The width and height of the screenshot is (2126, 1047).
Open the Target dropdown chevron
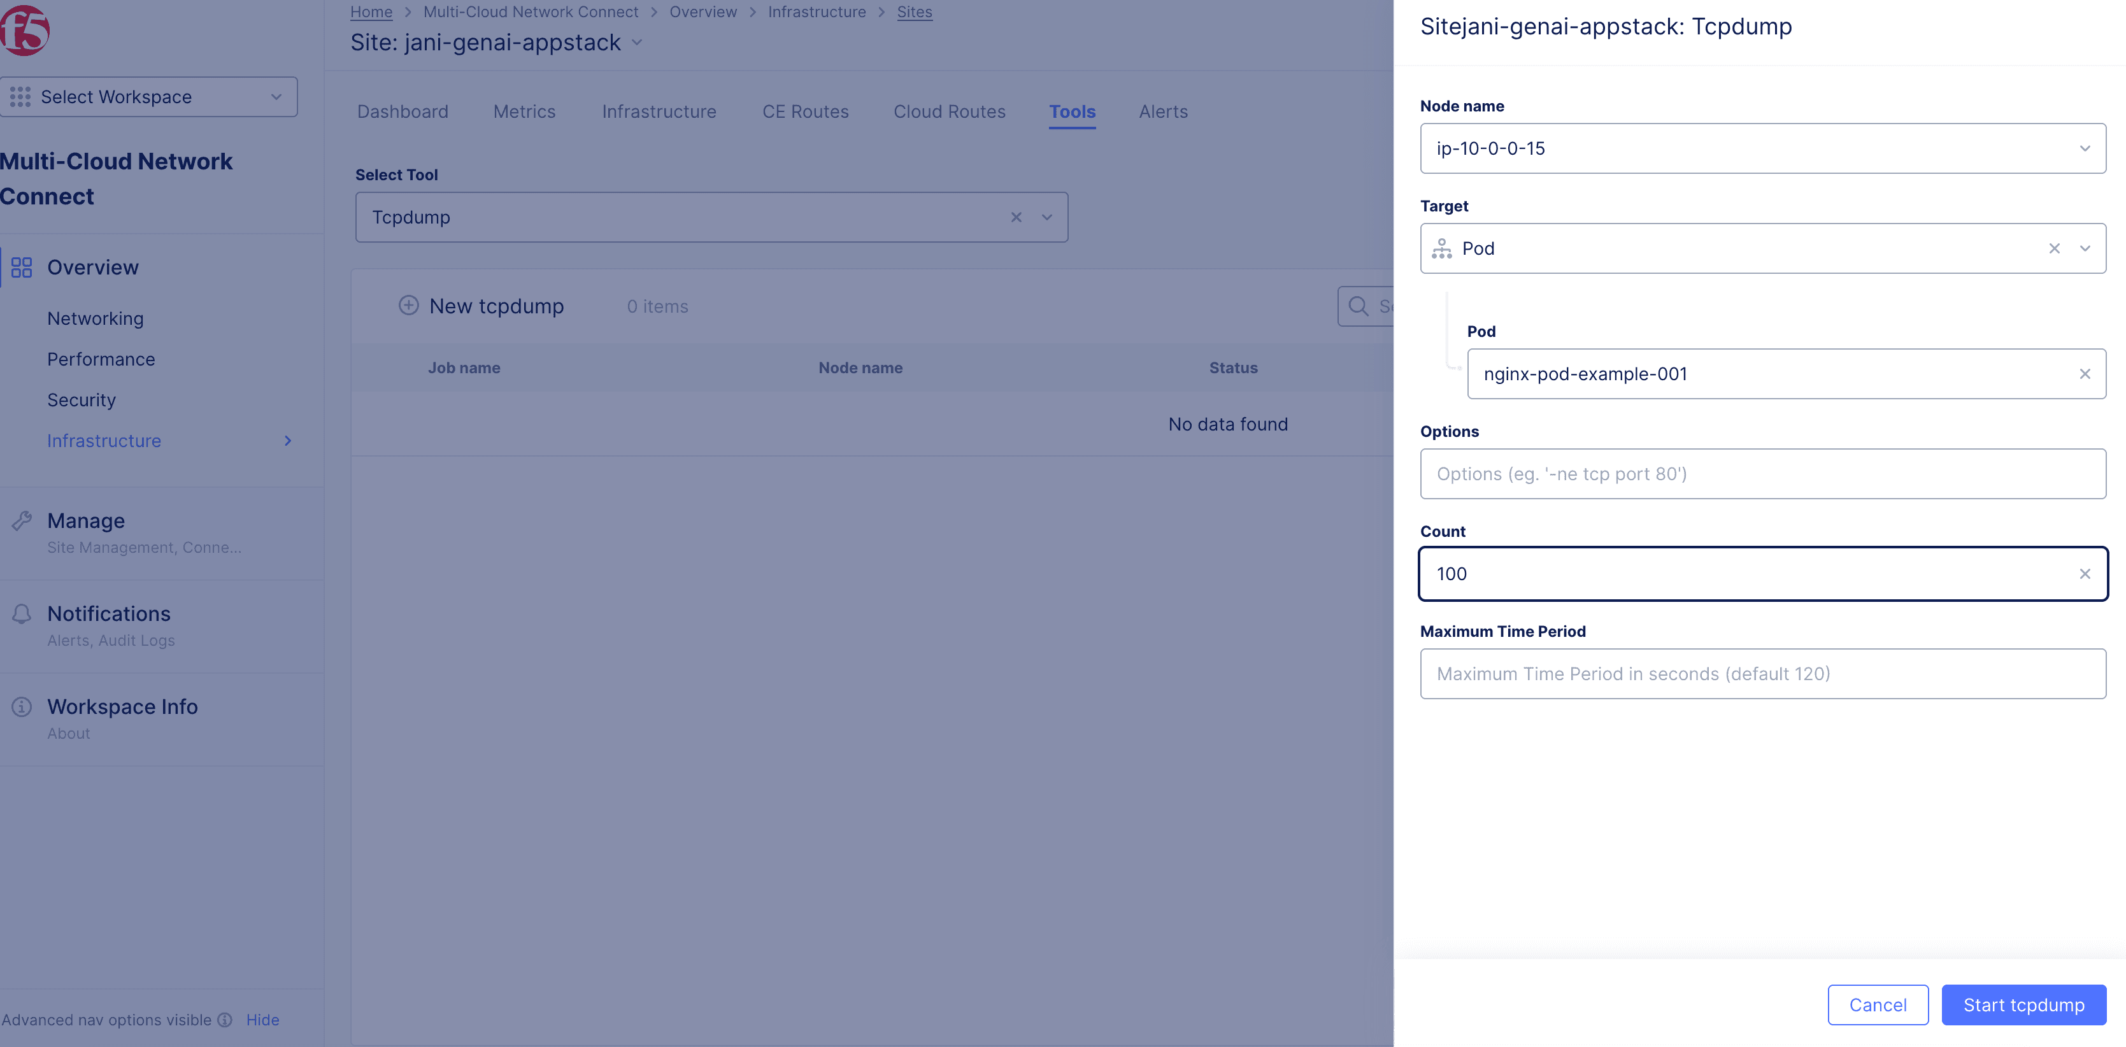[2085, 248]
